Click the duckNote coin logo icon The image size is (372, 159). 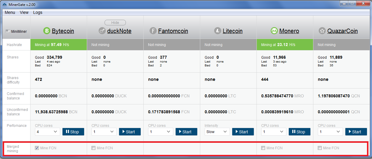click(x=102, y=31)
